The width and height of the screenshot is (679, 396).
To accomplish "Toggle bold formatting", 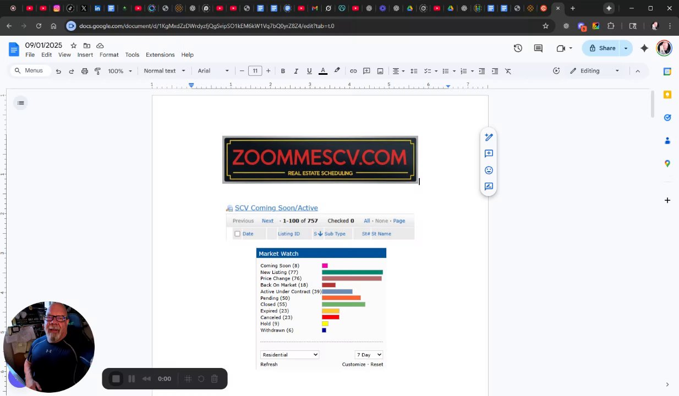I will point(283,71).
